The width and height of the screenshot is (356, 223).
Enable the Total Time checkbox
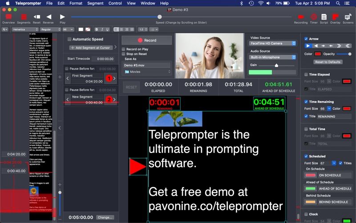(306, 129)
